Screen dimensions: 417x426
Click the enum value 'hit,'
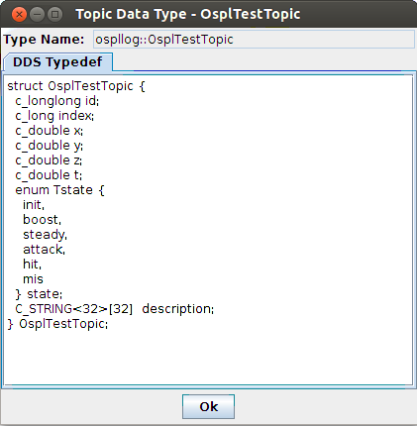[32, 265]
